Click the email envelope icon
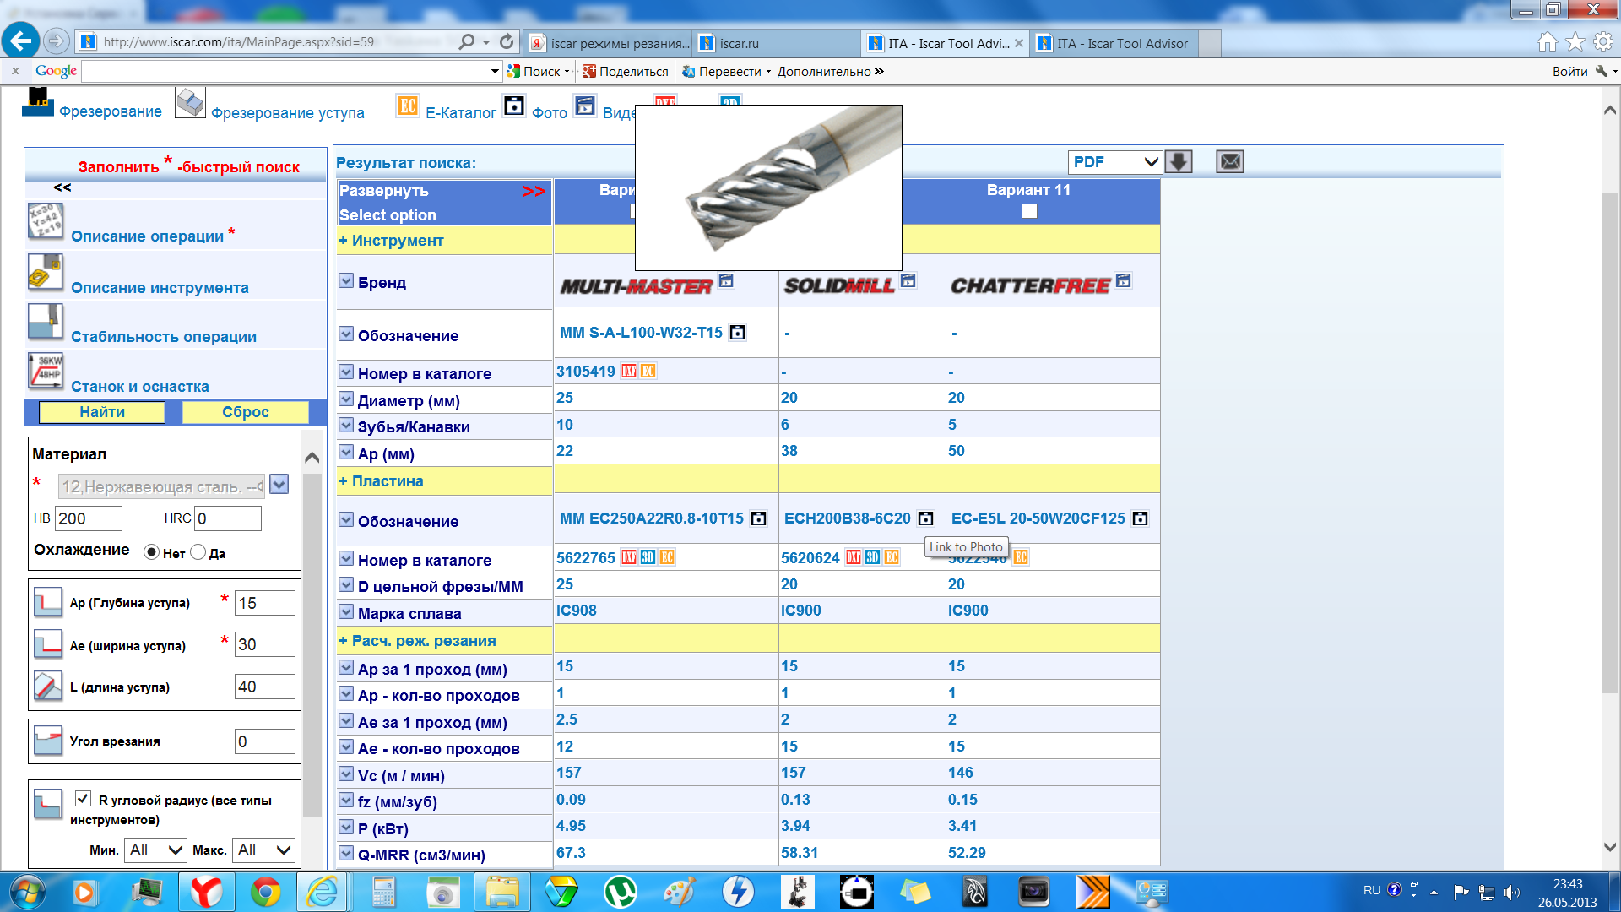Image resolution: width=1621 pixels, height=912 pixels. coord(1230,161)
